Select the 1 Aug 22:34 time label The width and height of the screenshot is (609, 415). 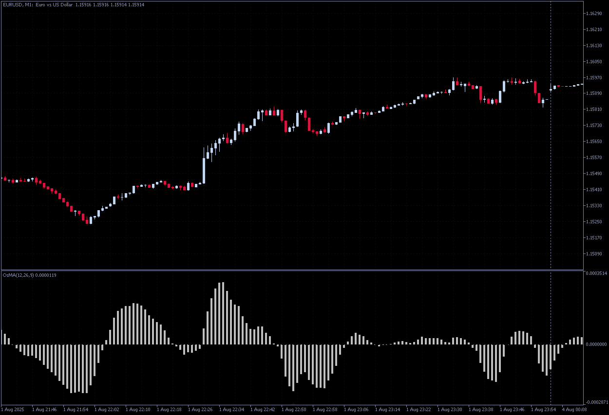pyautogui.click(x=231, y=410)
